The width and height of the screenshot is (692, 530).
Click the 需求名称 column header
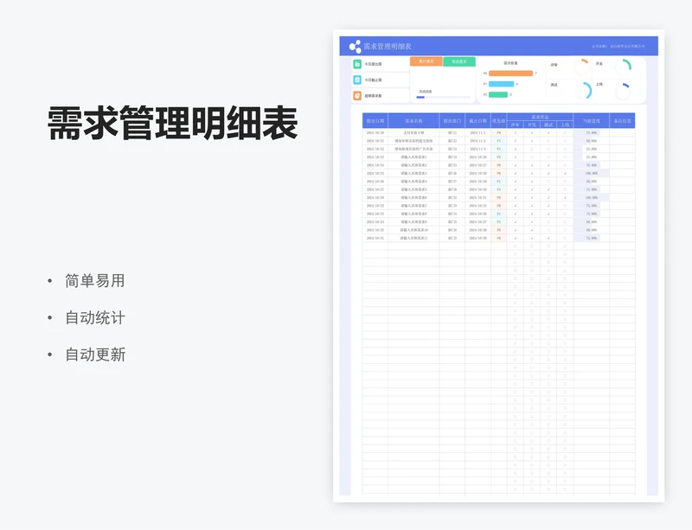click(413, 120)
